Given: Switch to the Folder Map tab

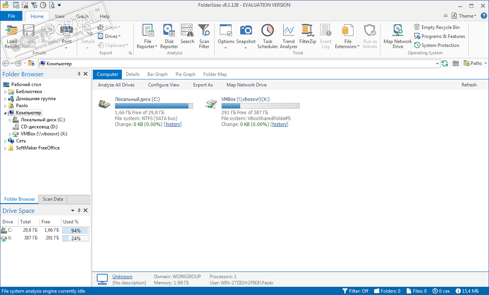Looking at the screenshot, I should (215, 74).
